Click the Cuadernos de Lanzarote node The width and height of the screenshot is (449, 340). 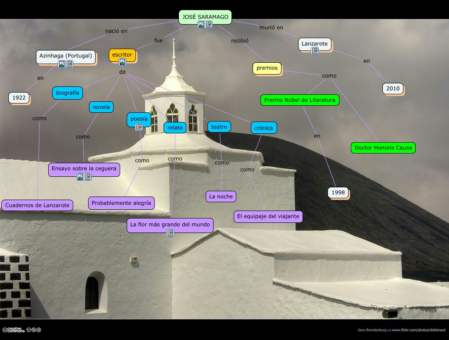coord(37,205)
